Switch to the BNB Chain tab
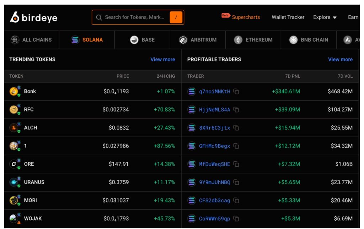364x229 pixels. click(309, 40)
